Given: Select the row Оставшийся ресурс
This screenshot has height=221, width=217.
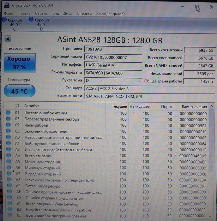Looking at the screenshot, I should coord(107,186).
